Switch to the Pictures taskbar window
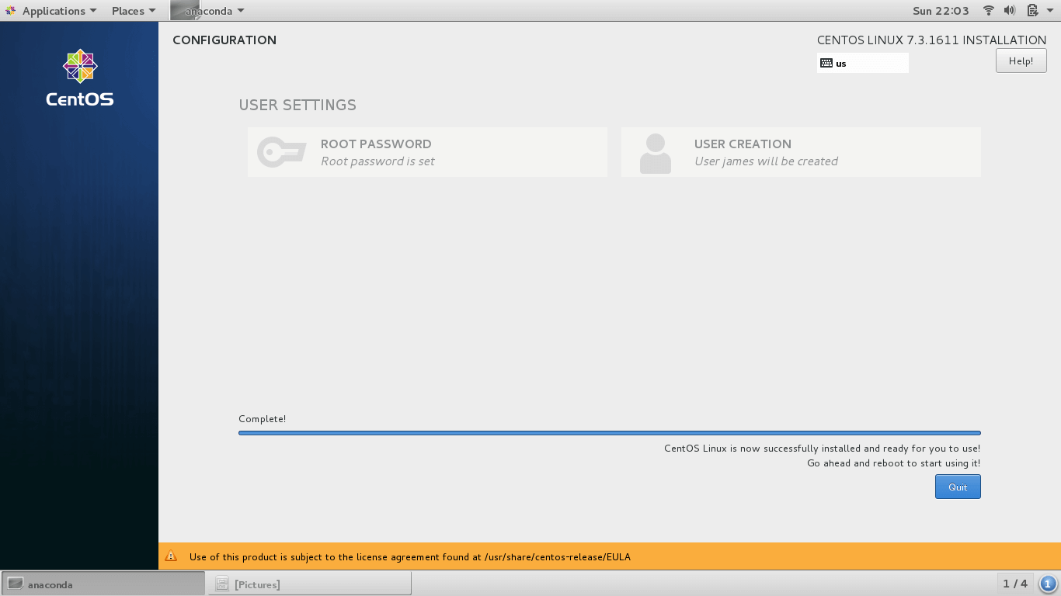 (309, 584)
